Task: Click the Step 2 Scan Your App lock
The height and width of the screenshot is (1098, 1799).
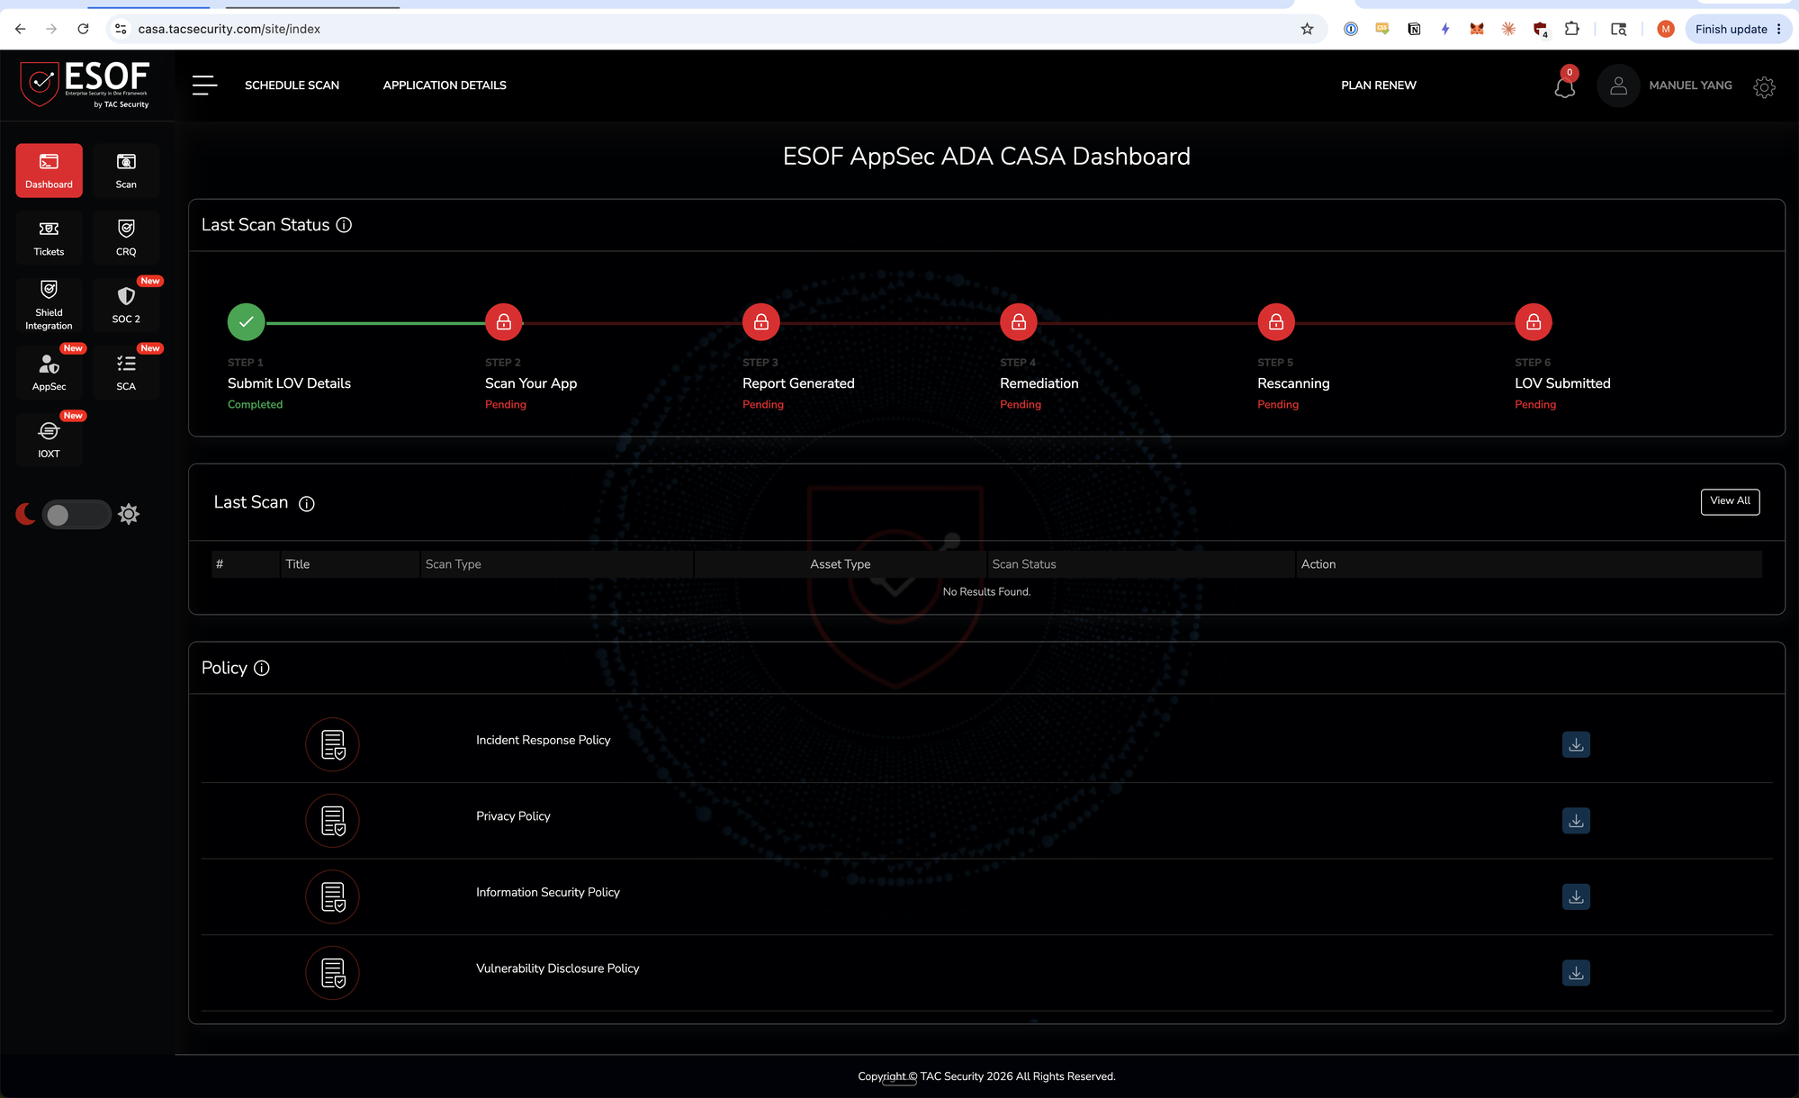Action: pyautogui.click(x=504, y=322)
